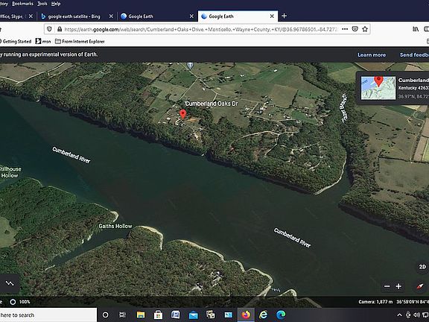Click the red location pin on map
Viewport: 429px width, 322px height.
[182, 113]
